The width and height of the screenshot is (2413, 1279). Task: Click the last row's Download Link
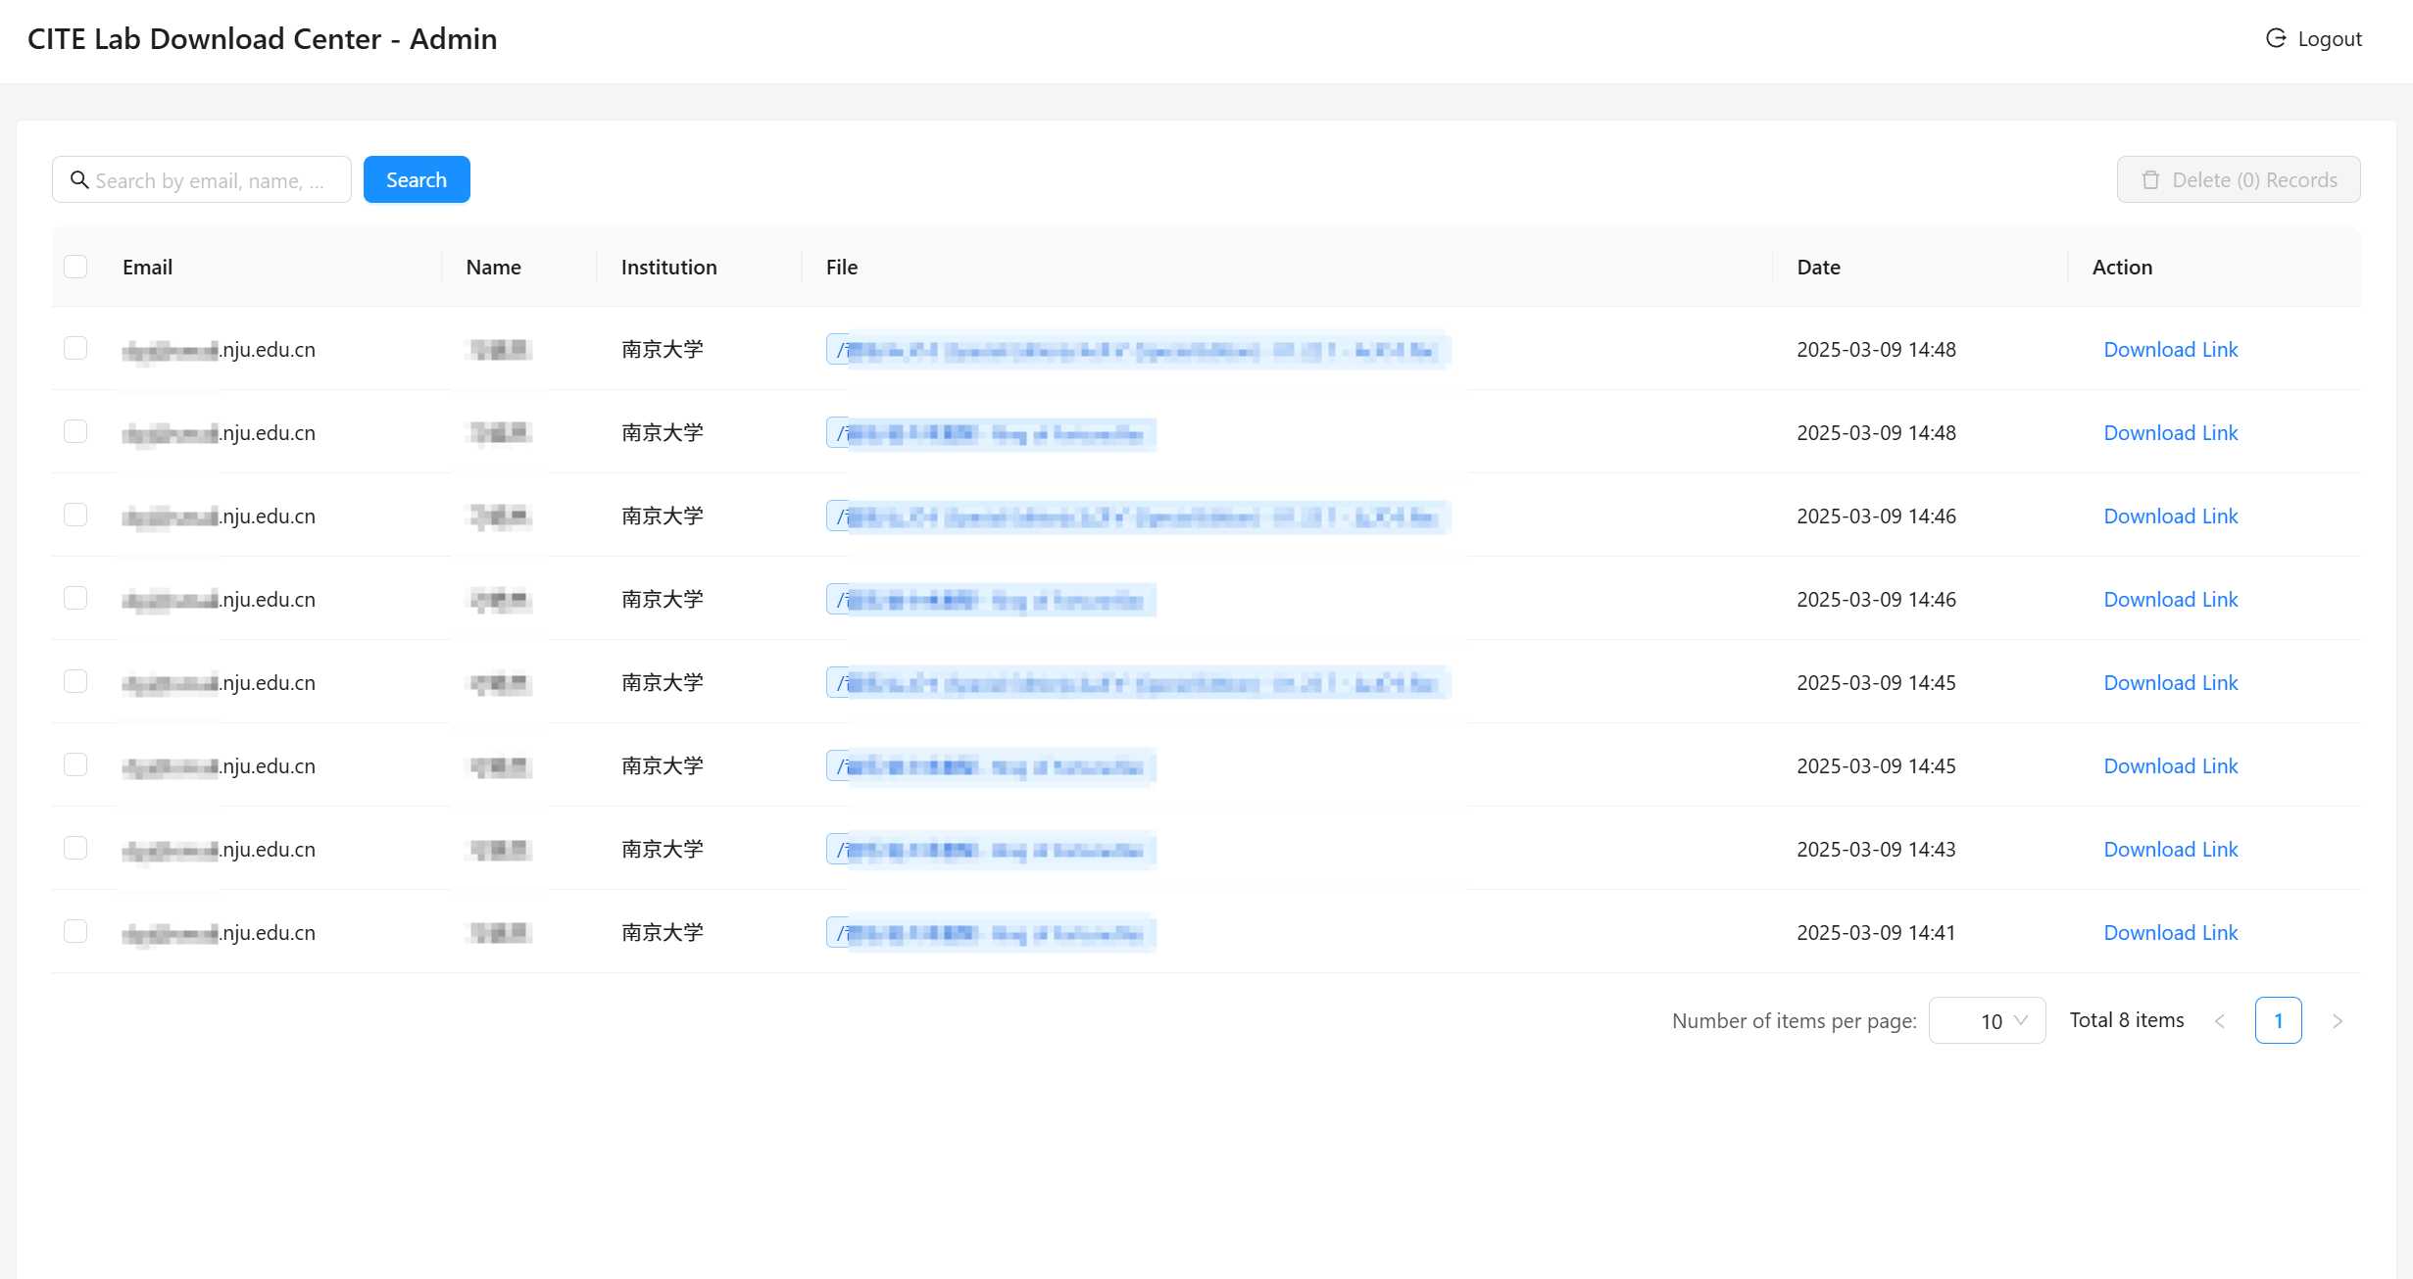point(2170,933)
